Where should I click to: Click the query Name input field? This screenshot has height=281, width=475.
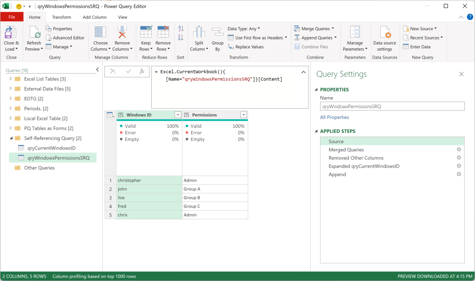tap(392, 106)
